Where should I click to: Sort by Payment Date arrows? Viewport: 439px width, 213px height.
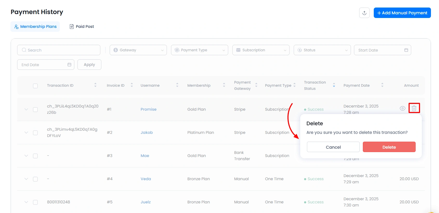pyautogui.click(x=382, y=85)
